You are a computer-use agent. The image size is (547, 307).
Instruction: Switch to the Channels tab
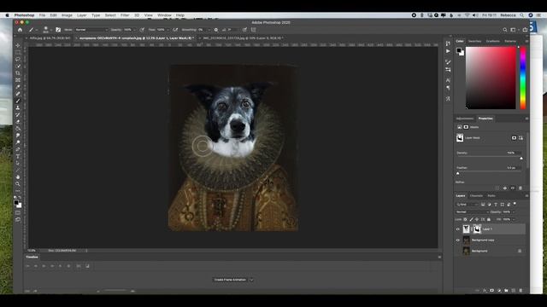(x=476, y=196)
